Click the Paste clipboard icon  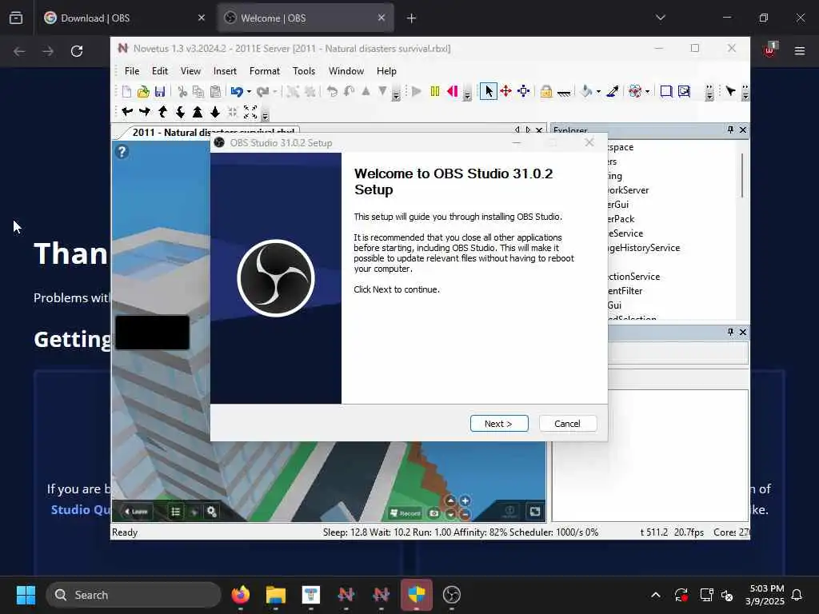(x=215, y=92)
